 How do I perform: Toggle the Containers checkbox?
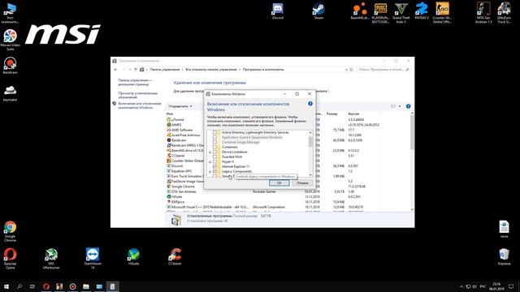tap(214, 147)
